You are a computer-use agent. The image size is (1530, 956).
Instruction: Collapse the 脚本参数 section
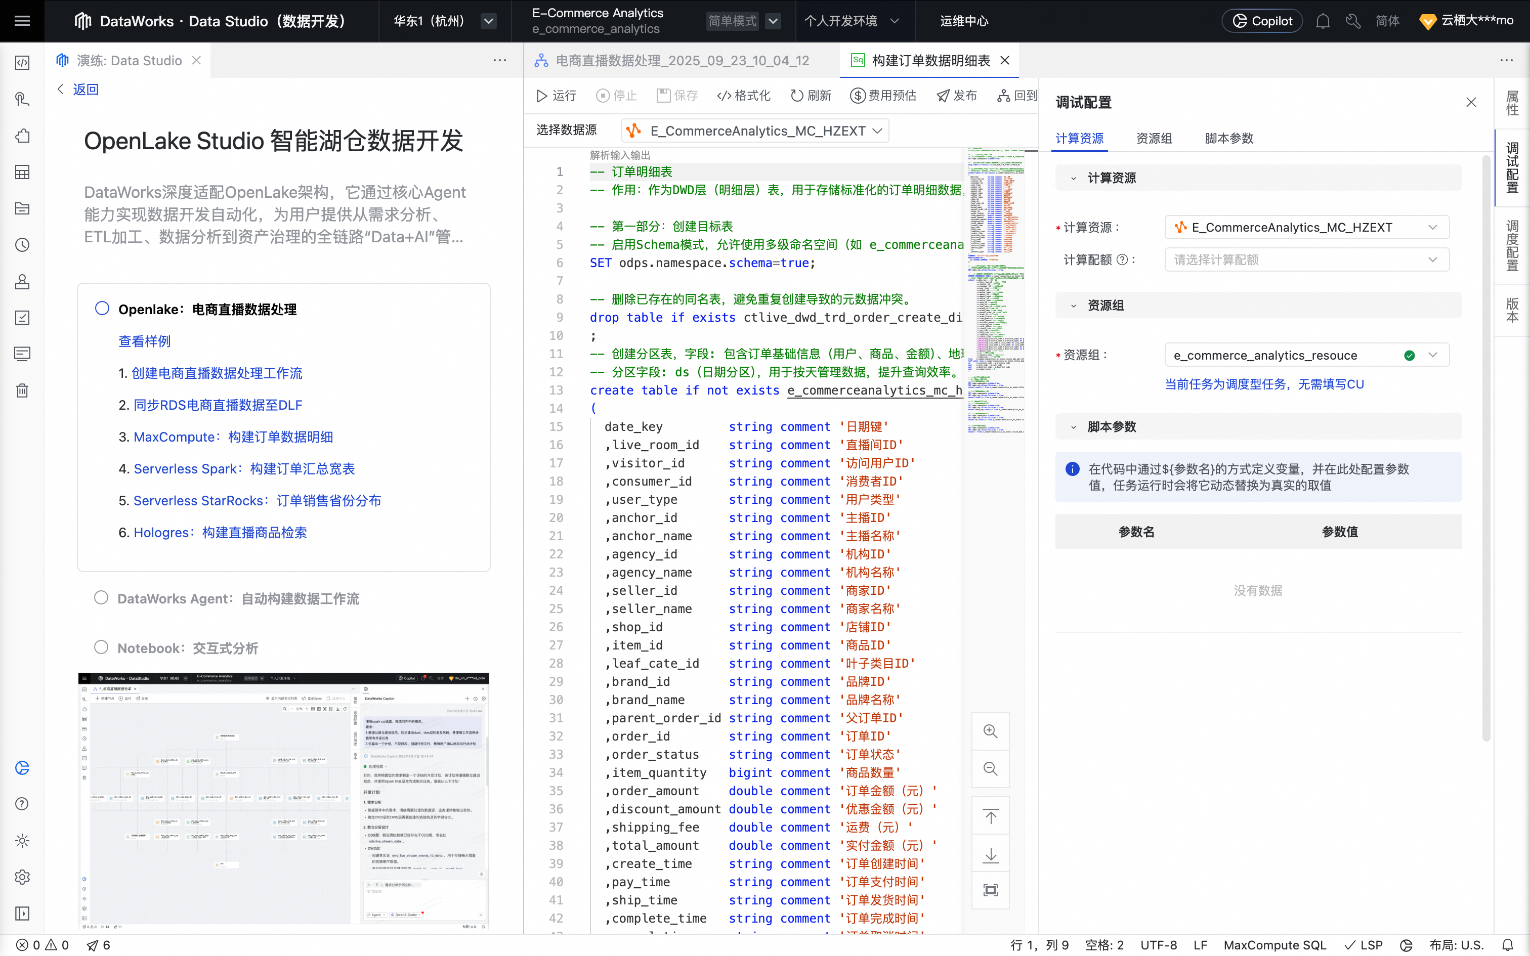[x=1074, y=427]
